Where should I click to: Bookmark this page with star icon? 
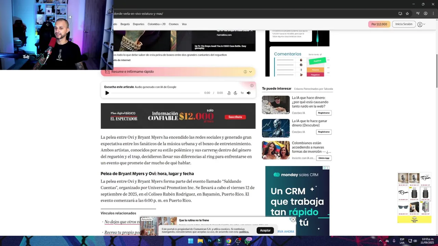[x=407, y=14]
